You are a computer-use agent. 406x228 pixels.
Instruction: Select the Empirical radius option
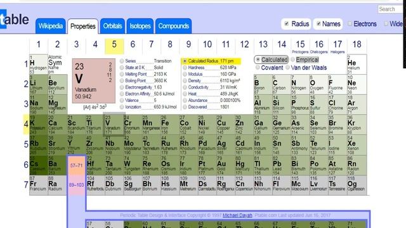(x=292, y=60)
